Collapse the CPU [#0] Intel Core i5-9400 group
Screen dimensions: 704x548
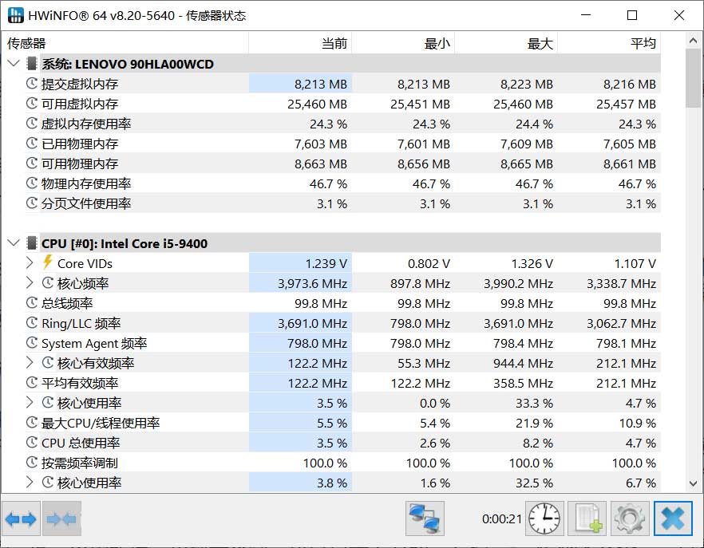tap(14, 243)
